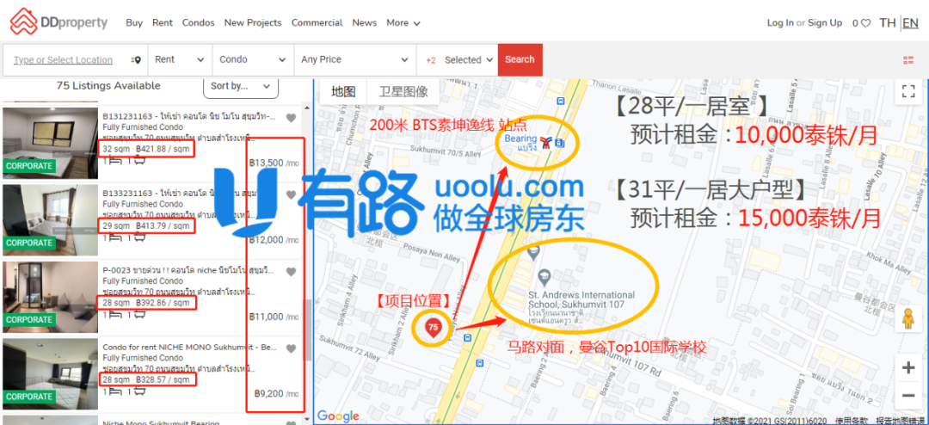
Task: Click the ฿12,000 /mo price
Action: [274, 240]
